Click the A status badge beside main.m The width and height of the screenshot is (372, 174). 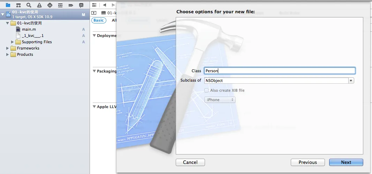click(x=84, y=29)
